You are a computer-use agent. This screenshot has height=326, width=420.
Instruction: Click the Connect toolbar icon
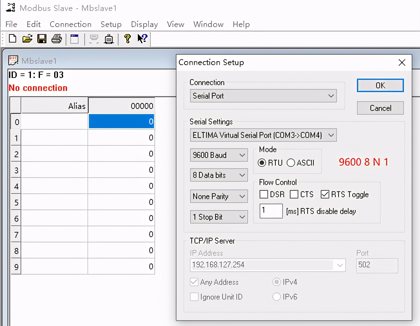coord(109,39)
